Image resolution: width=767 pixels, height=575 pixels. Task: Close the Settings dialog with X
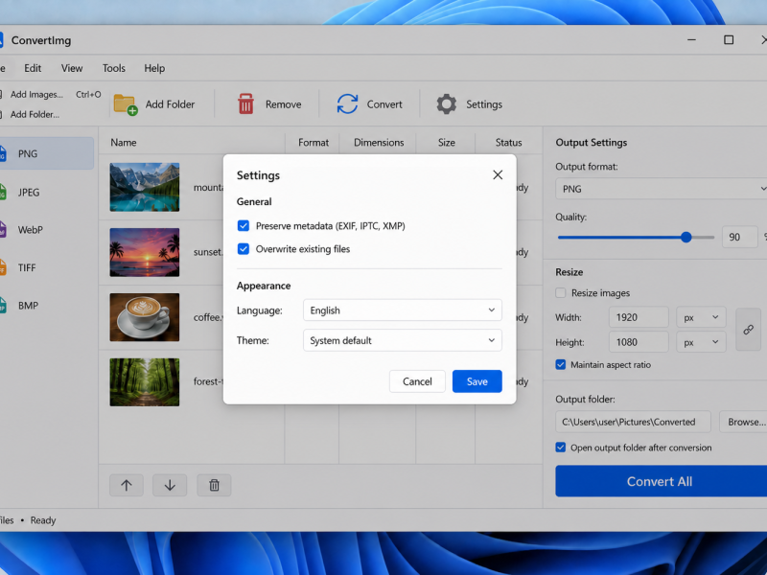click(x=498, y=175)
